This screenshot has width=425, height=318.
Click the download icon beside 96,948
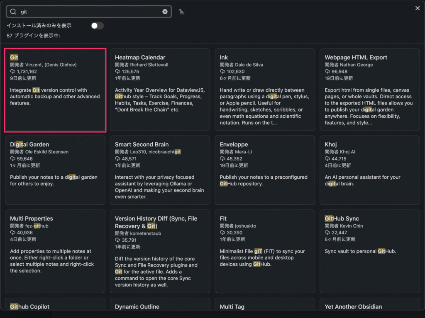tap(327, 71)
